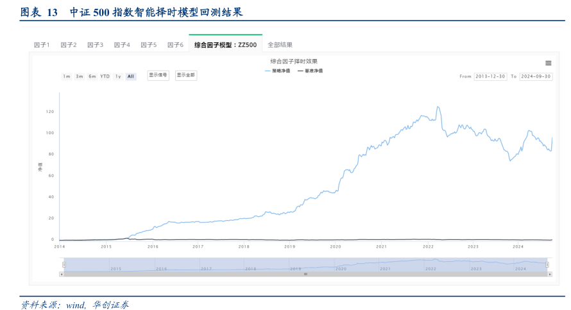Click the navigator right scroll arrow
The width and height of the screenshot is (571, 310).
point(549,274)
